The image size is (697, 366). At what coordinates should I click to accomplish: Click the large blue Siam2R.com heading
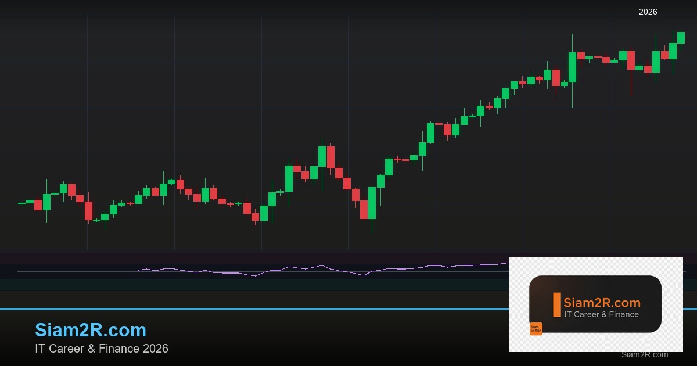pos(91,330)
